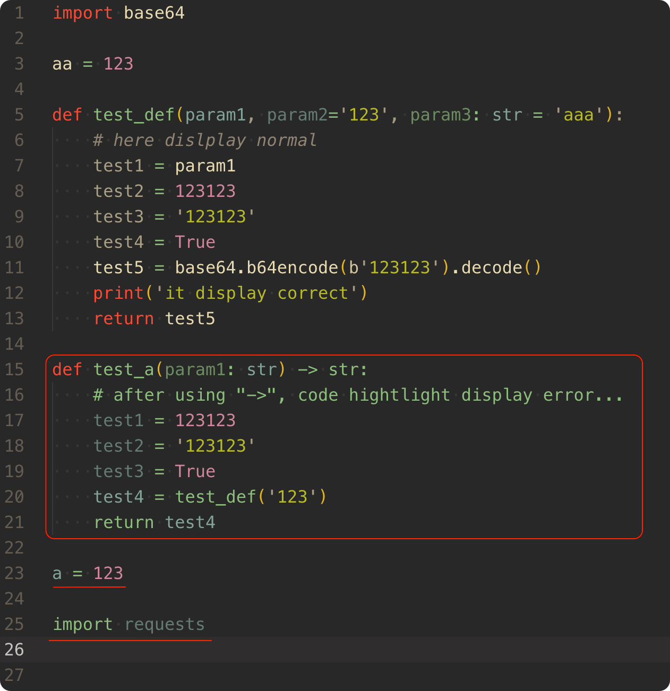670x691 pixels.
Task: Click 'test1 = param1' on line 7
Action: tap(165, 166)
